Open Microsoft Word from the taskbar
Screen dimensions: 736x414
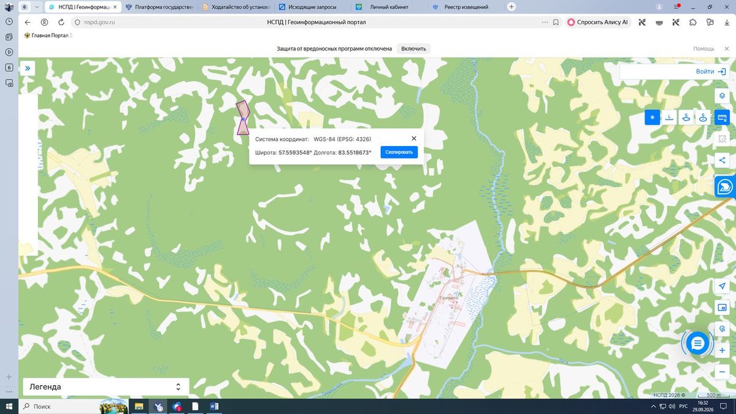click(215, 406)
